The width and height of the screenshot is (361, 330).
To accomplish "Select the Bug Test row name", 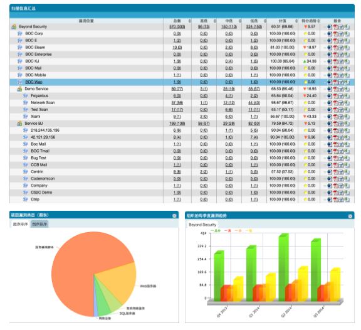I will pyautogui.click(x=38, y=158).
